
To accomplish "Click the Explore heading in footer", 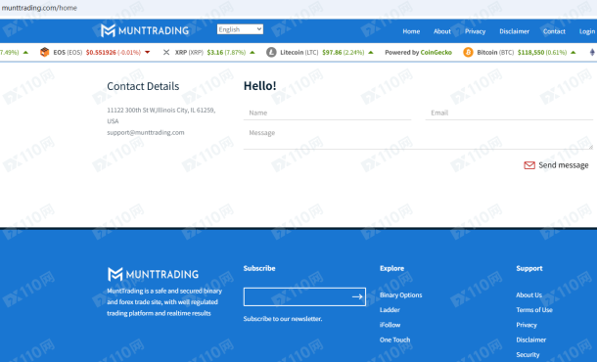I will pyautogui.click(x=391, y=268).
